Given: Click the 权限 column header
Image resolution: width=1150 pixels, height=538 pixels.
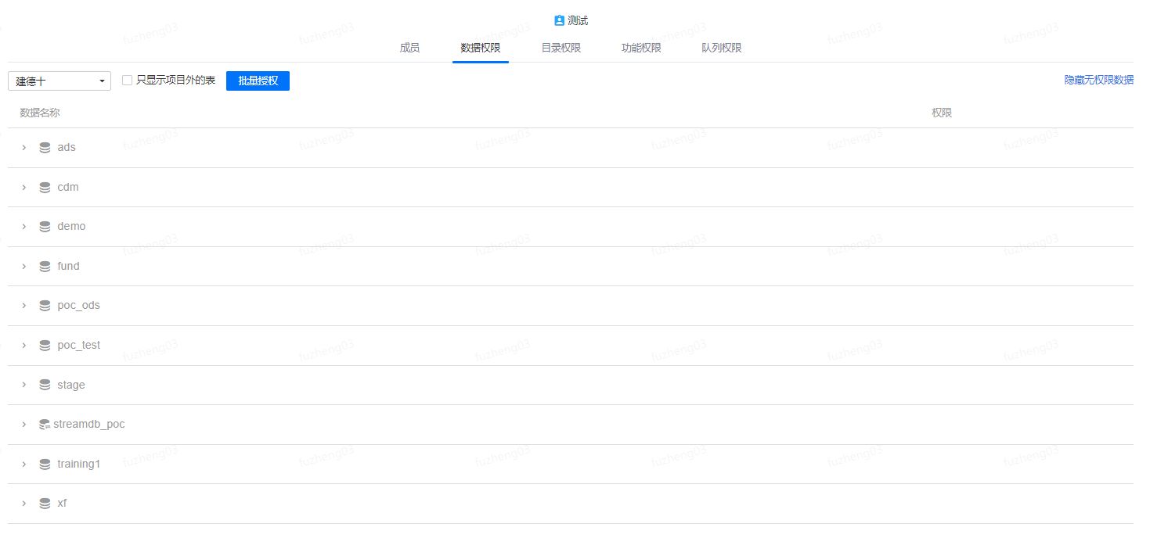Looking at the screenshot, I should 942,113.
